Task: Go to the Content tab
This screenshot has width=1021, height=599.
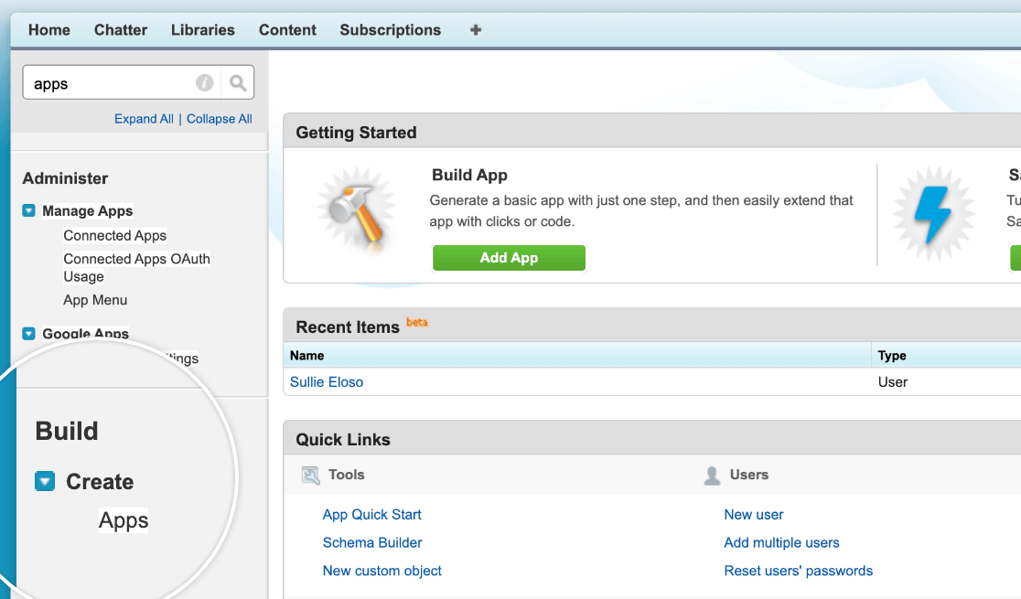Action: point(287,30)
